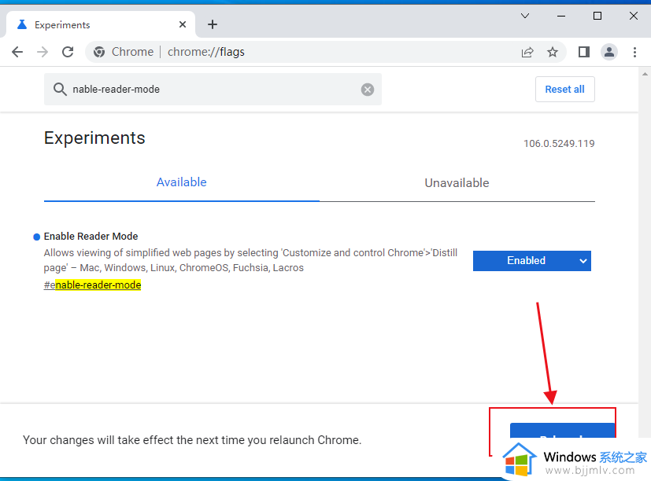Go back using the back arrow
Image resolution: width=651 pixels, height=481 pixels.
17,52
